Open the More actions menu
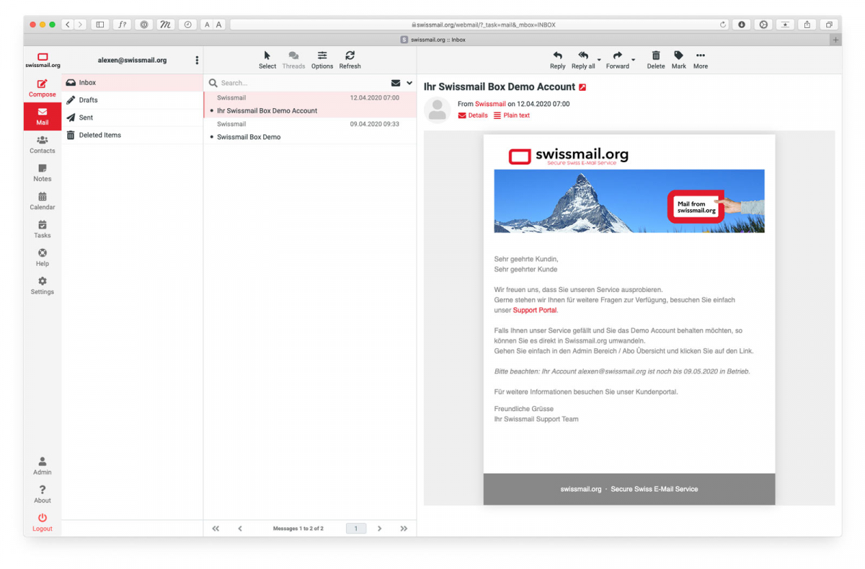The height and width of the screenshot is (569, 865). click(x=701, y=60)
